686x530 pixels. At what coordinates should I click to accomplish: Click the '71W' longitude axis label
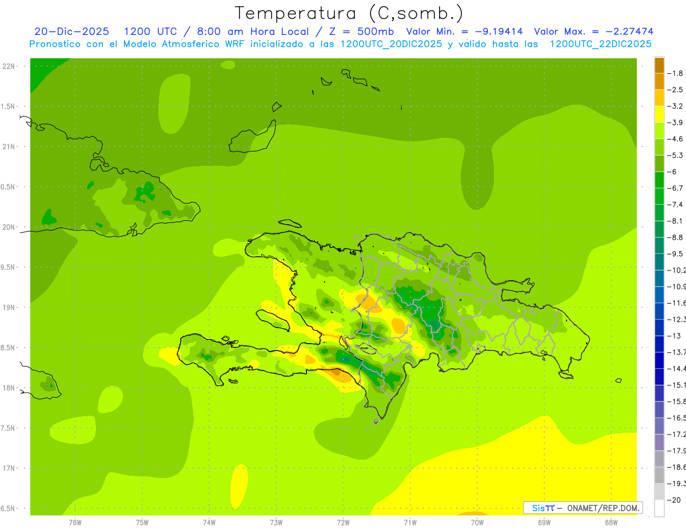click(x=410, y=522)
